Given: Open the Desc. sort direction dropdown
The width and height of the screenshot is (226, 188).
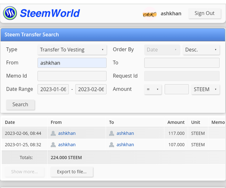Looking at the screenshot, I should point(201,50).
